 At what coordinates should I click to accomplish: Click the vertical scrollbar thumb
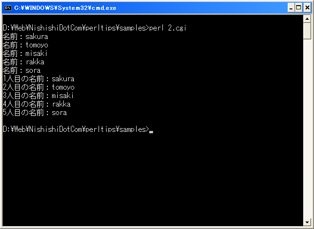[307, 31]
